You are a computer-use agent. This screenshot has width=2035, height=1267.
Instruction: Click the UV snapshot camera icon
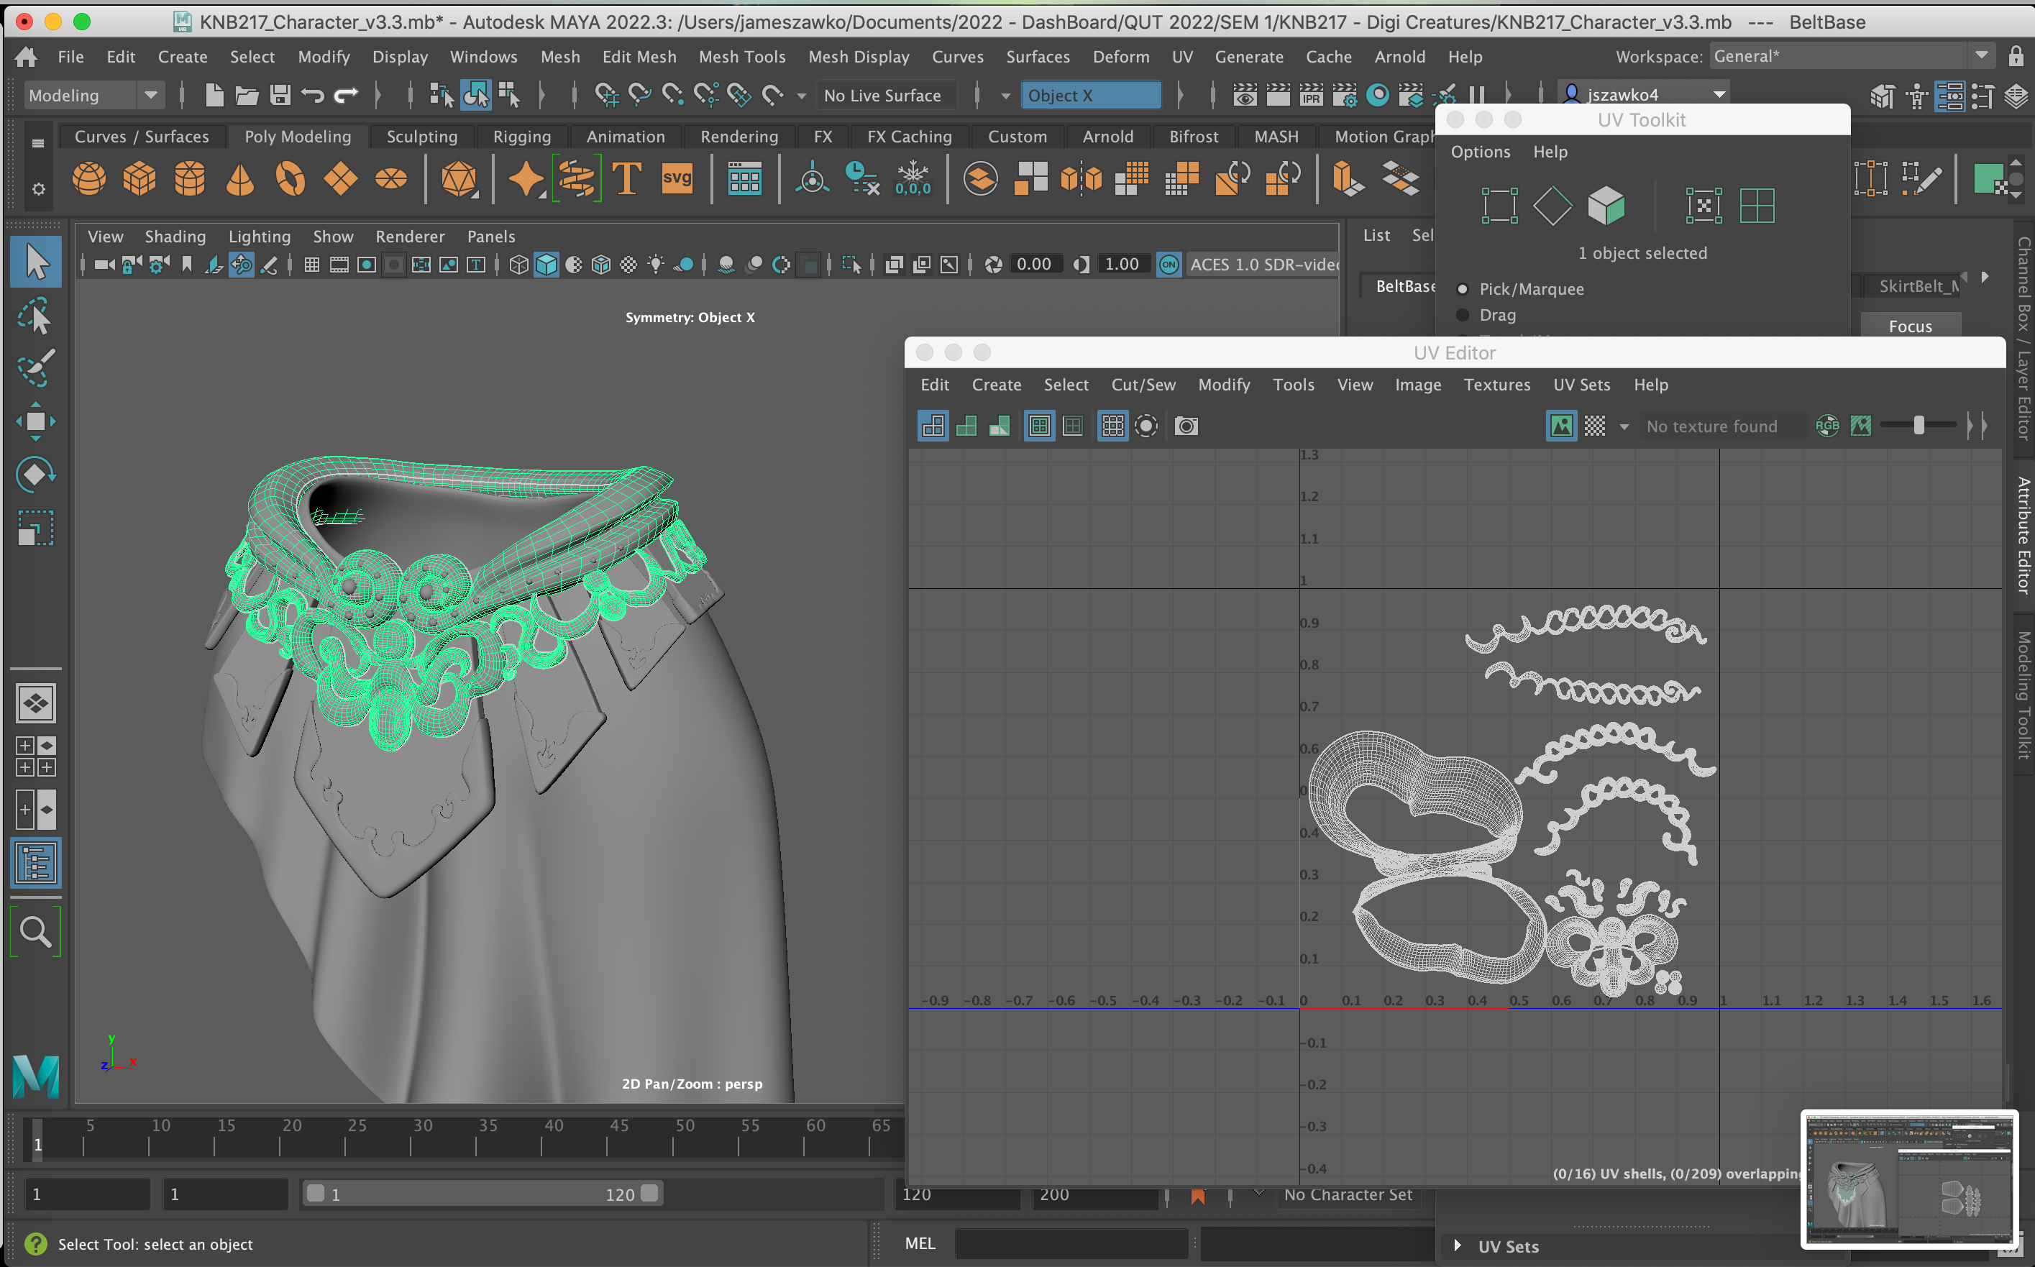coord(1186,426)
